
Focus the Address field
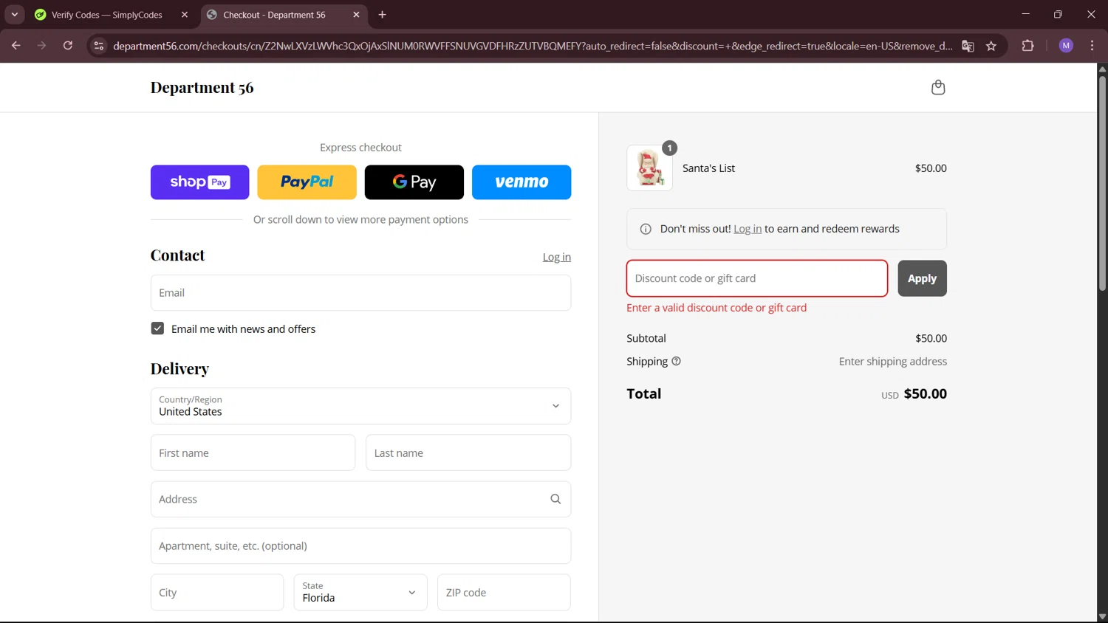click(360, 499)
